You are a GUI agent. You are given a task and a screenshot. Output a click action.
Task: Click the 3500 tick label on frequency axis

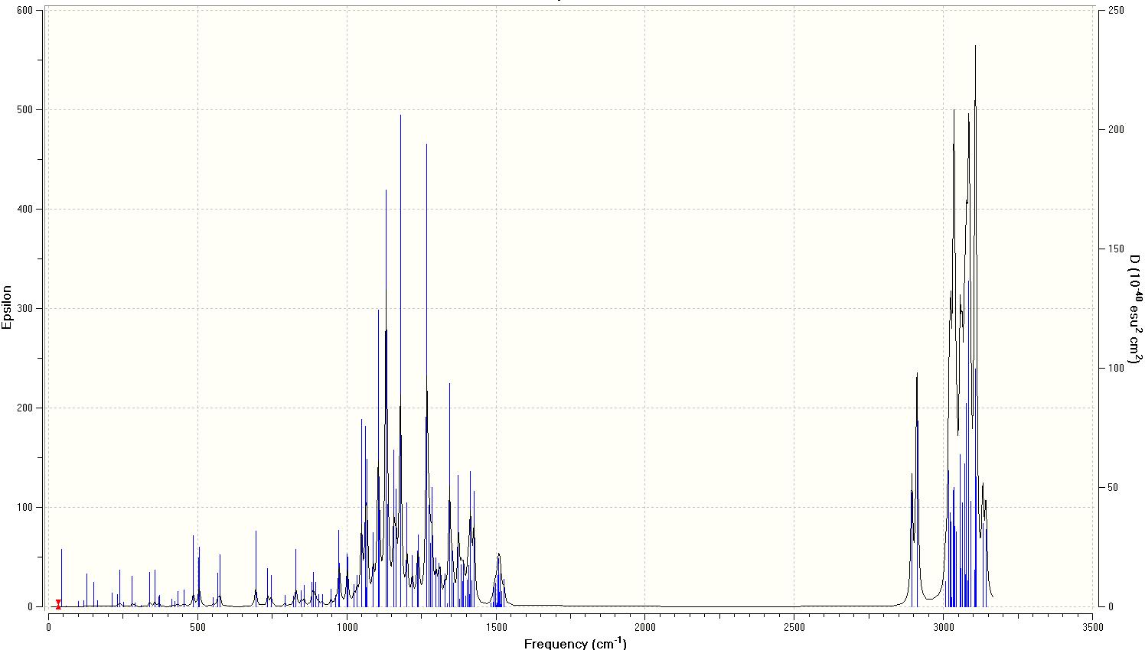[1092, 628]
